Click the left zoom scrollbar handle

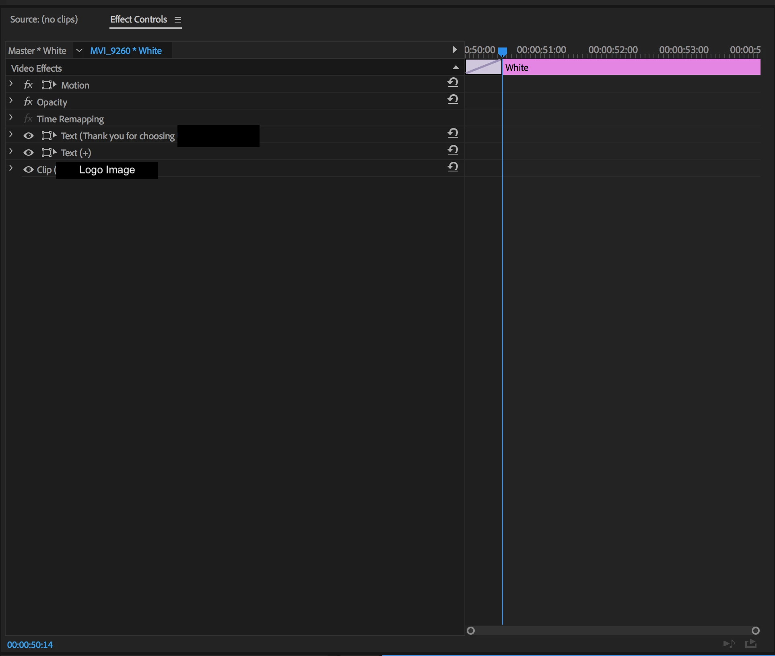[471, 631]
